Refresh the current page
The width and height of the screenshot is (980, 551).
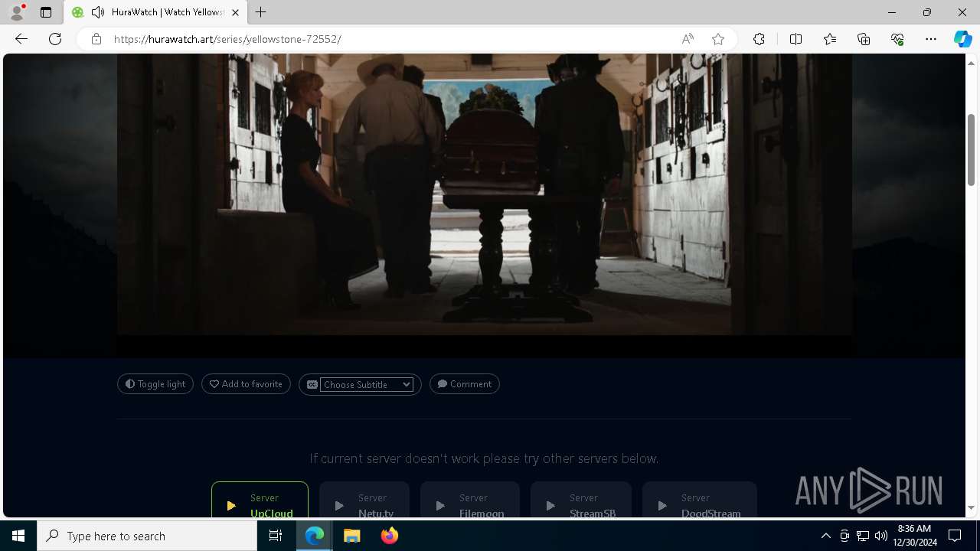[x=55, y=39]
